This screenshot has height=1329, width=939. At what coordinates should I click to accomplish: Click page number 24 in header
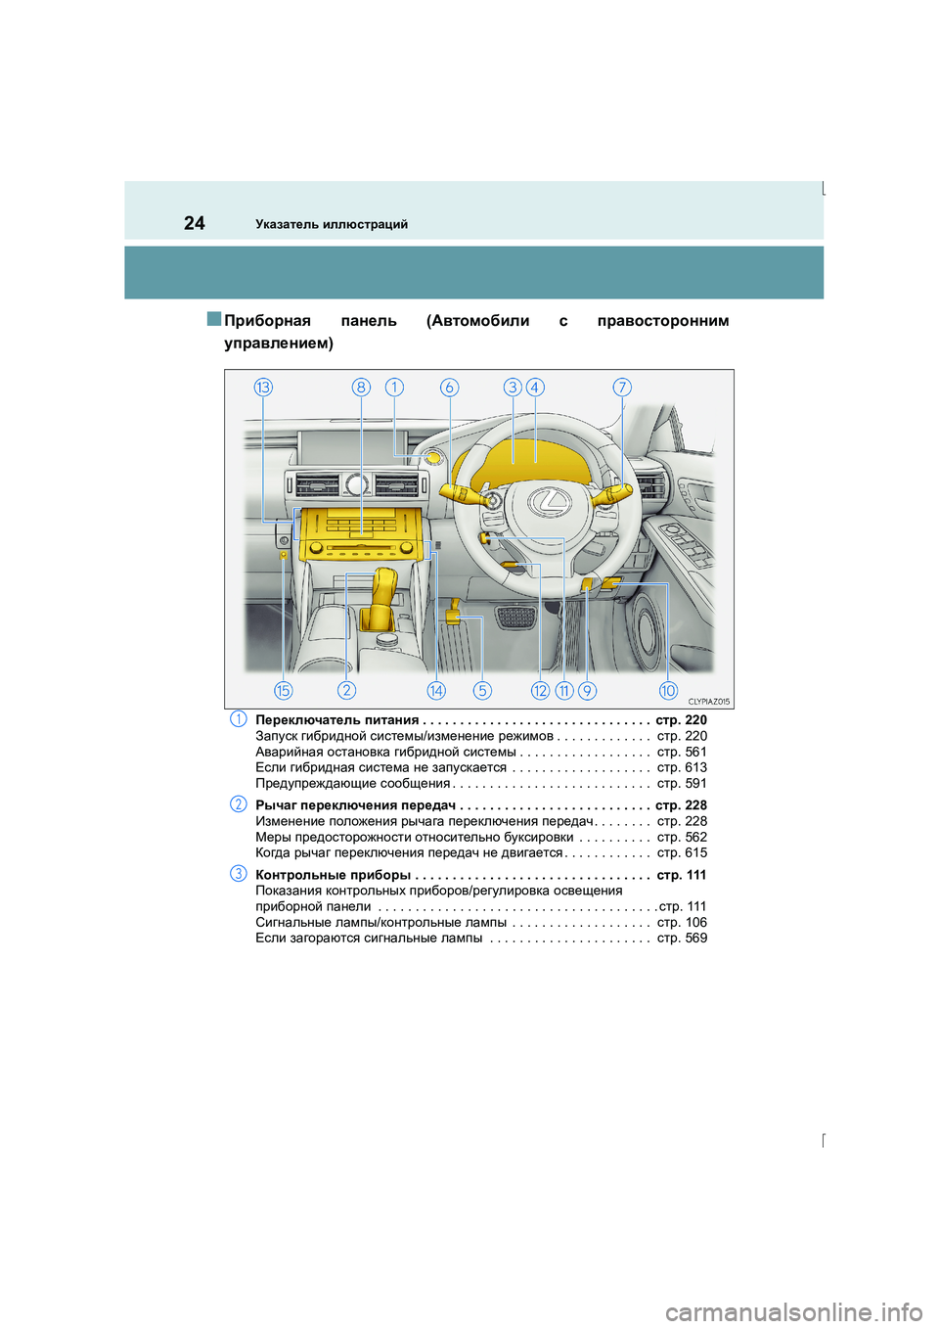tap(195, 223)
